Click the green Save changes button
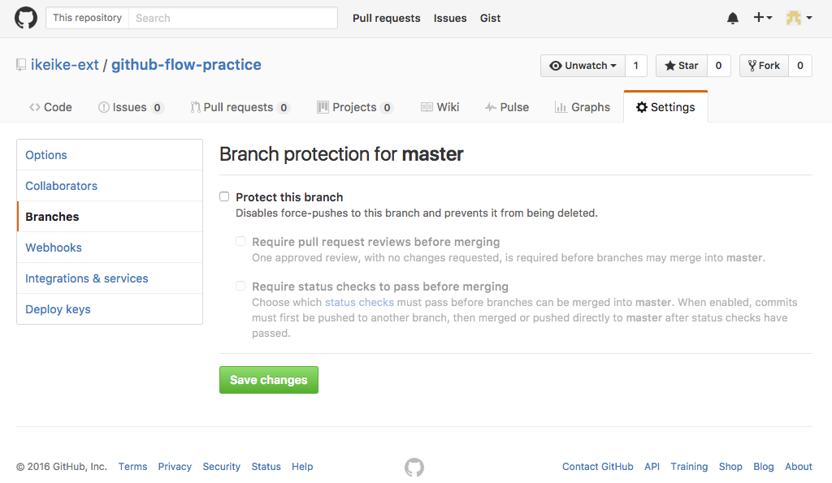The width and height of the screenshot is (832, 483). pyautogui.click(x=269, y=380)
